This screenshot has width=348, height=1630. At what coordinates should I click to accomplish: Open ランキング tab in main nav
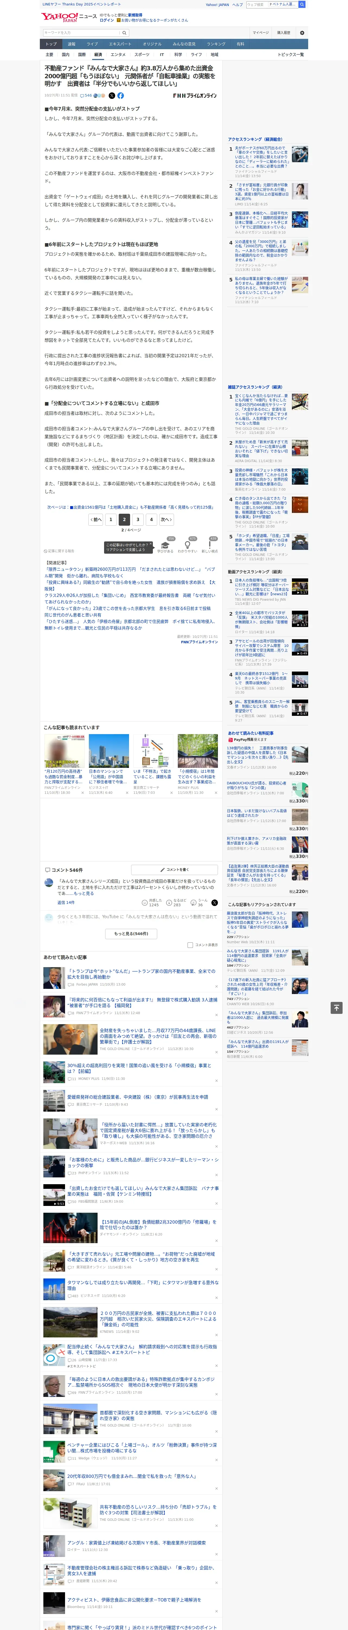(x=216, y=44)
